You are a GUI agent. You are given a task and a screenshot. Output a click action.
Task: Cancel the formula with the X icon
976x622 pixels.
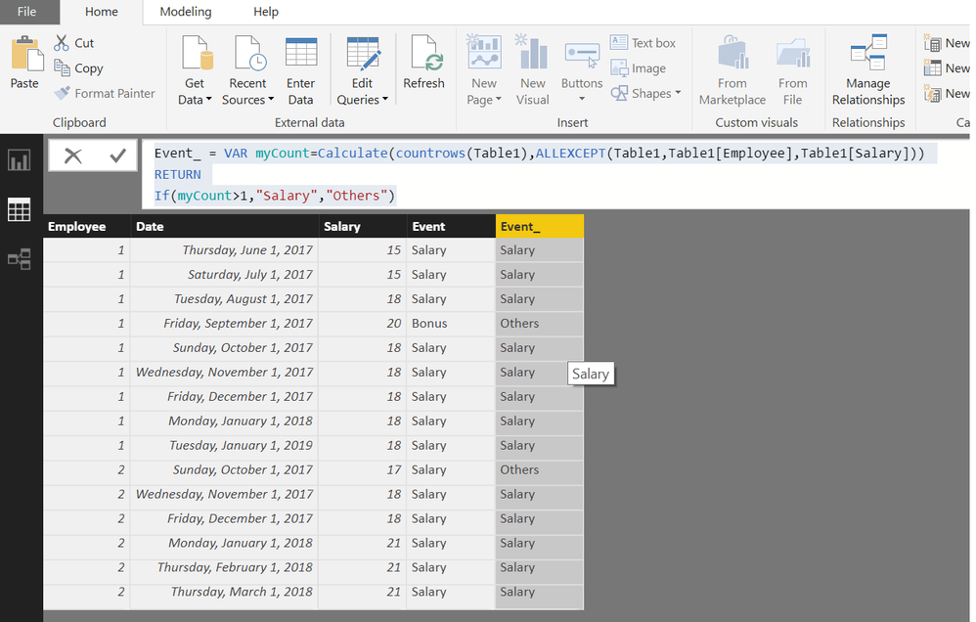[x=72, y=155]
